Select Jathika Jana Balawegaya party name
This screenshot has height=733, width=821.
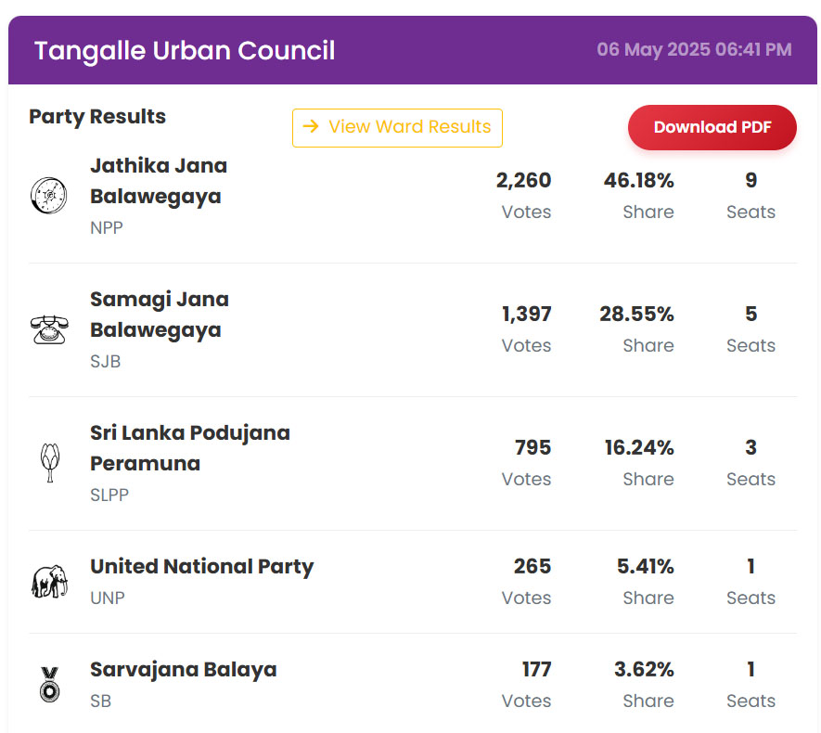[x=159, y=181]
